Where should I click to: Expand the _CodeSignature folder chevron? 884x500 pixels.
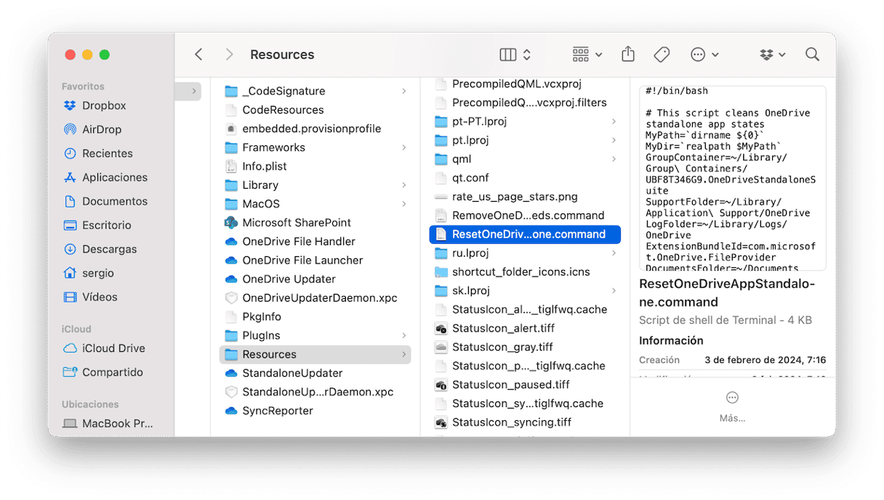[403, 91]
